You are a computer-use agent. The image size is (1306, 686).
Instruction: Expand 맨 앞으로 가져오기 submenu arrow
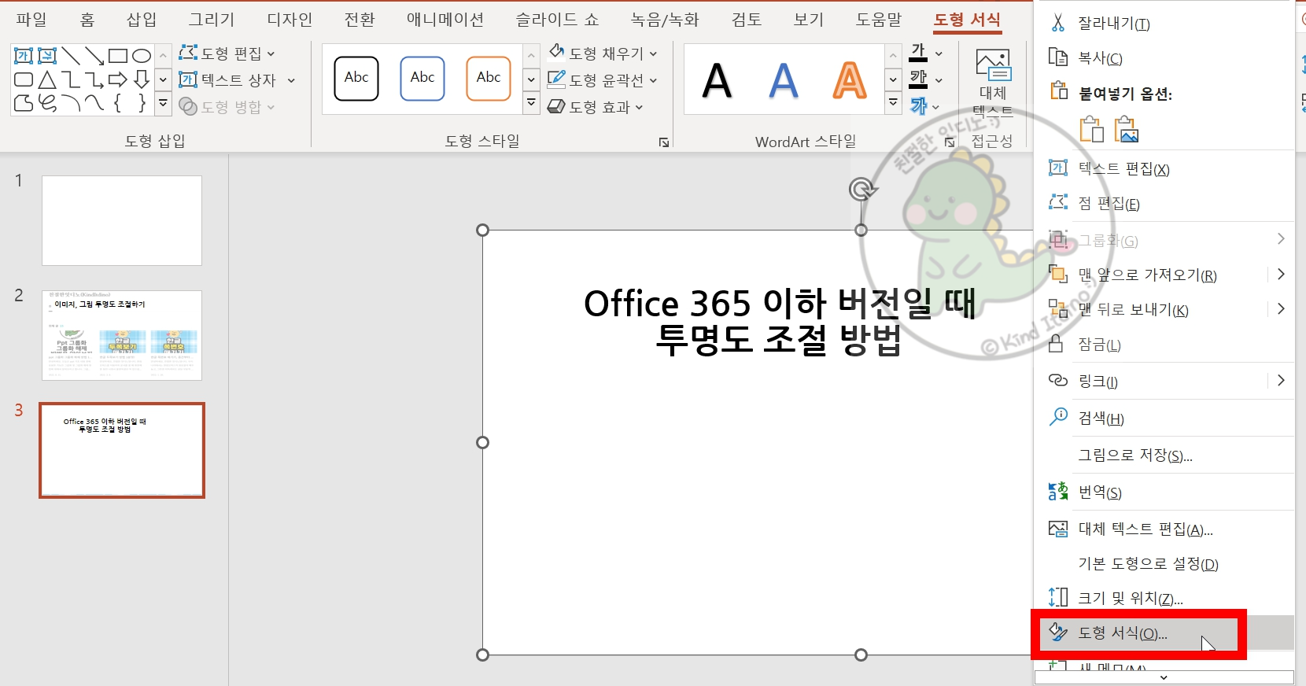tap(1281, 275)
